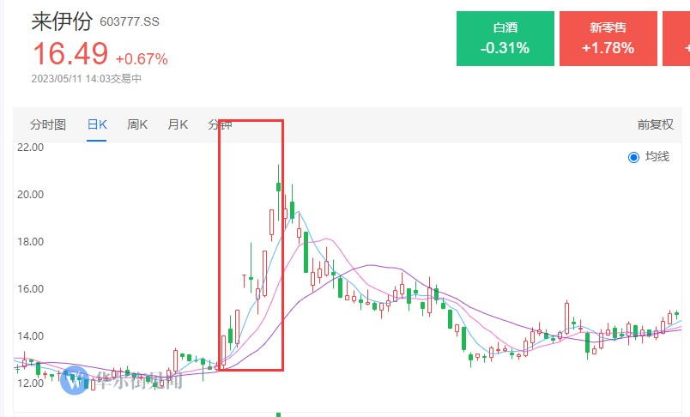Open the 周K weekly chart tab
The width and height of the screenshot is (690, 417).
137,125
